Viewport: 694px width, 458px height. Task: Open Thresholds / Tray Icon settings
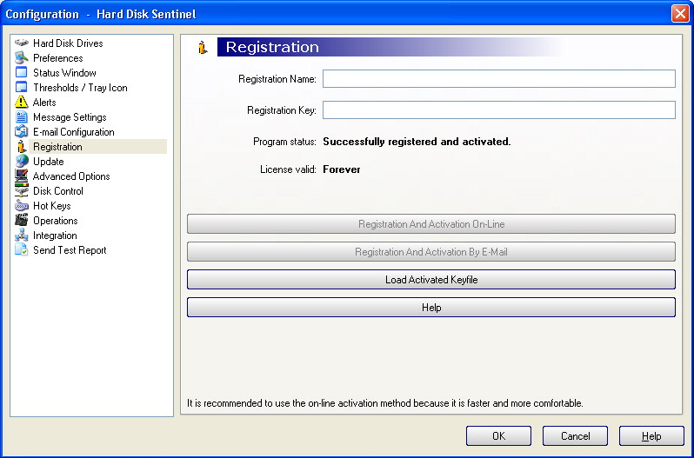coord(80,88)
